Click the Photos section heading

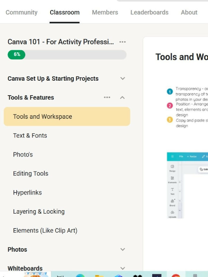pos(17,249)
